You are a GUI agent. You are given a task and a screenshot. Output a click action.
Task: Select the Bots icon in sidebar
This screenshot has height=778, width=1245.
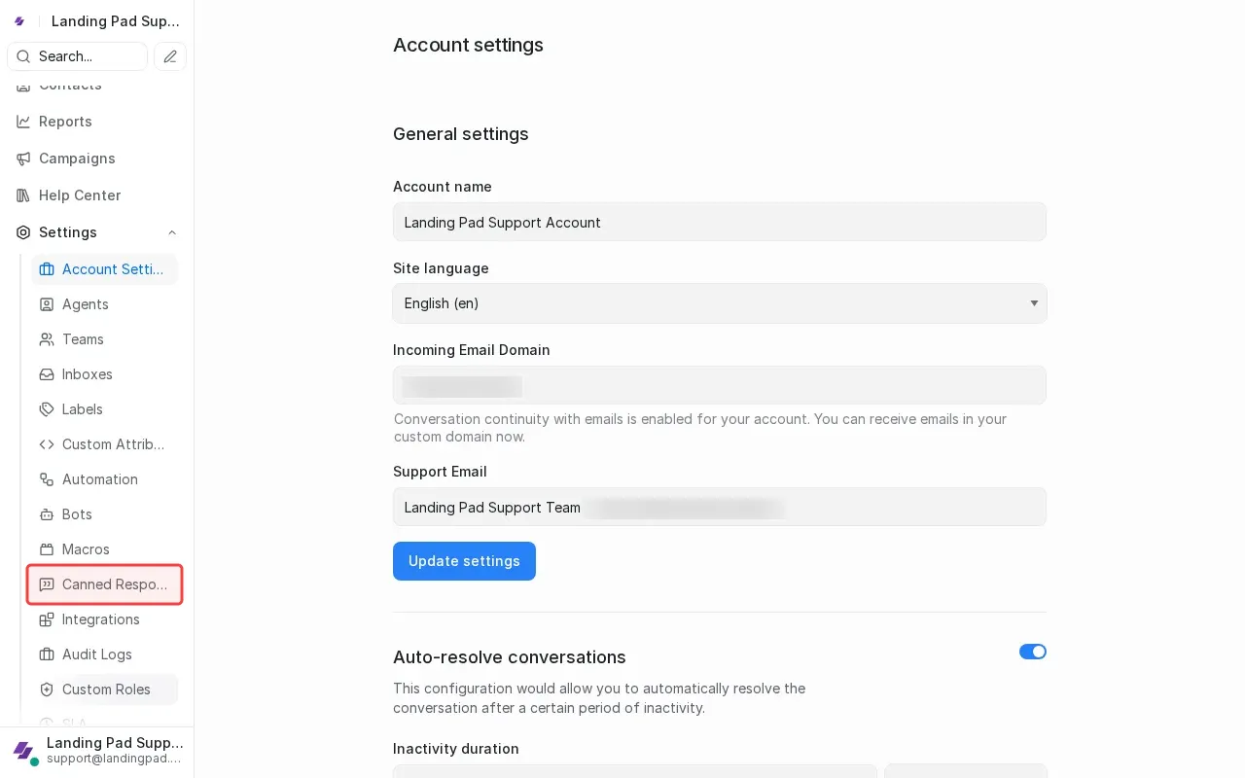point(47,514)
